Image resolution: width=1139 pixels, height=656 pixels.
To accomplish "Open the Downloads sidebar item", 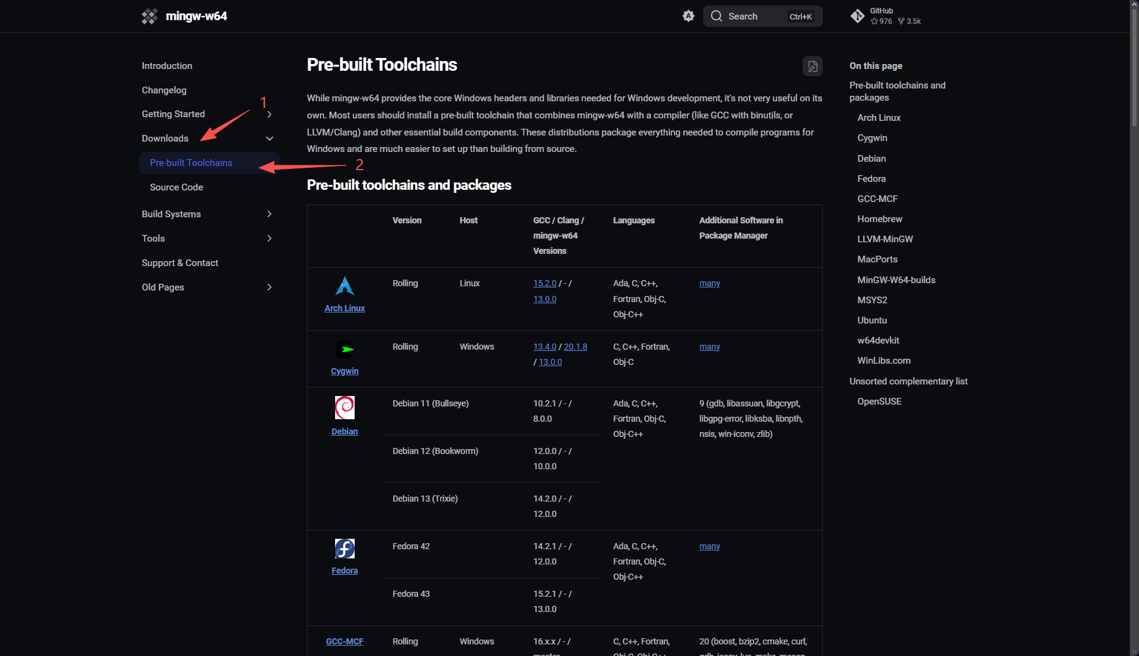I will pyautogui.click(x=165, y=139).
